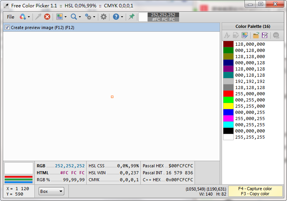
Task: Select the gray 128,128,128 swatch
Action: (228, 88)
